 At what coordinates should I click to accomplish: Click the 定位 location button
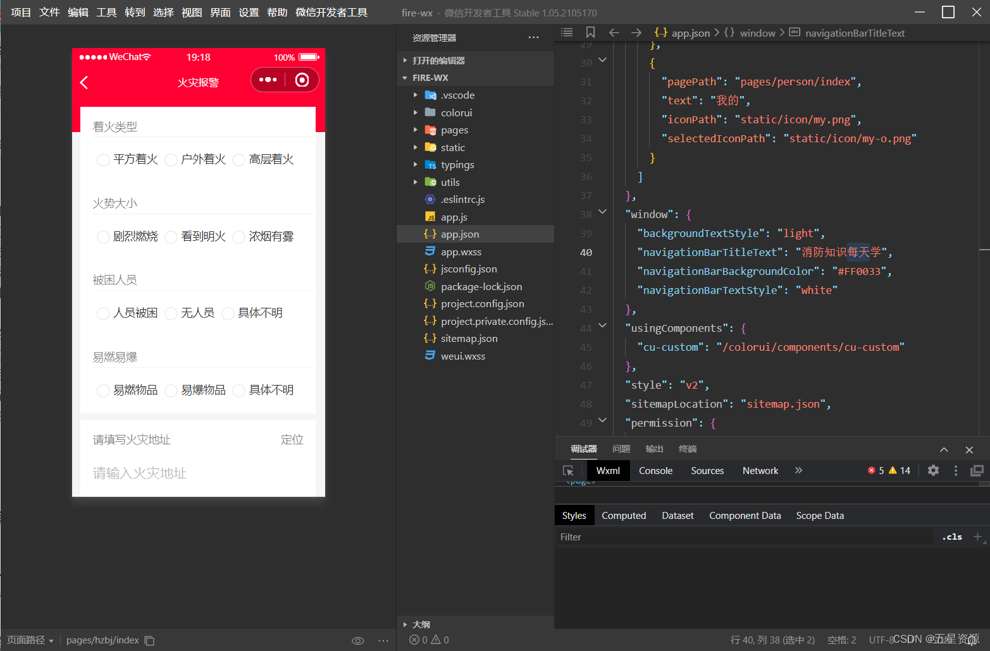point(292,439)
